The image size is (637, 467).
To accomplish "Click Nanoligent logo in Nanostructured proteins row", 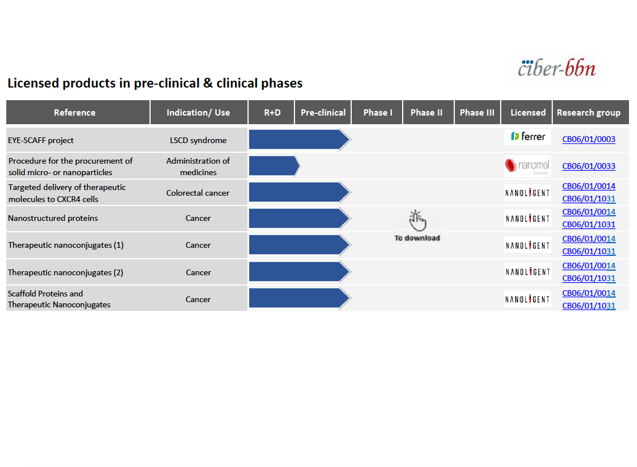I will pyautogui.click(x=528, y=219).
